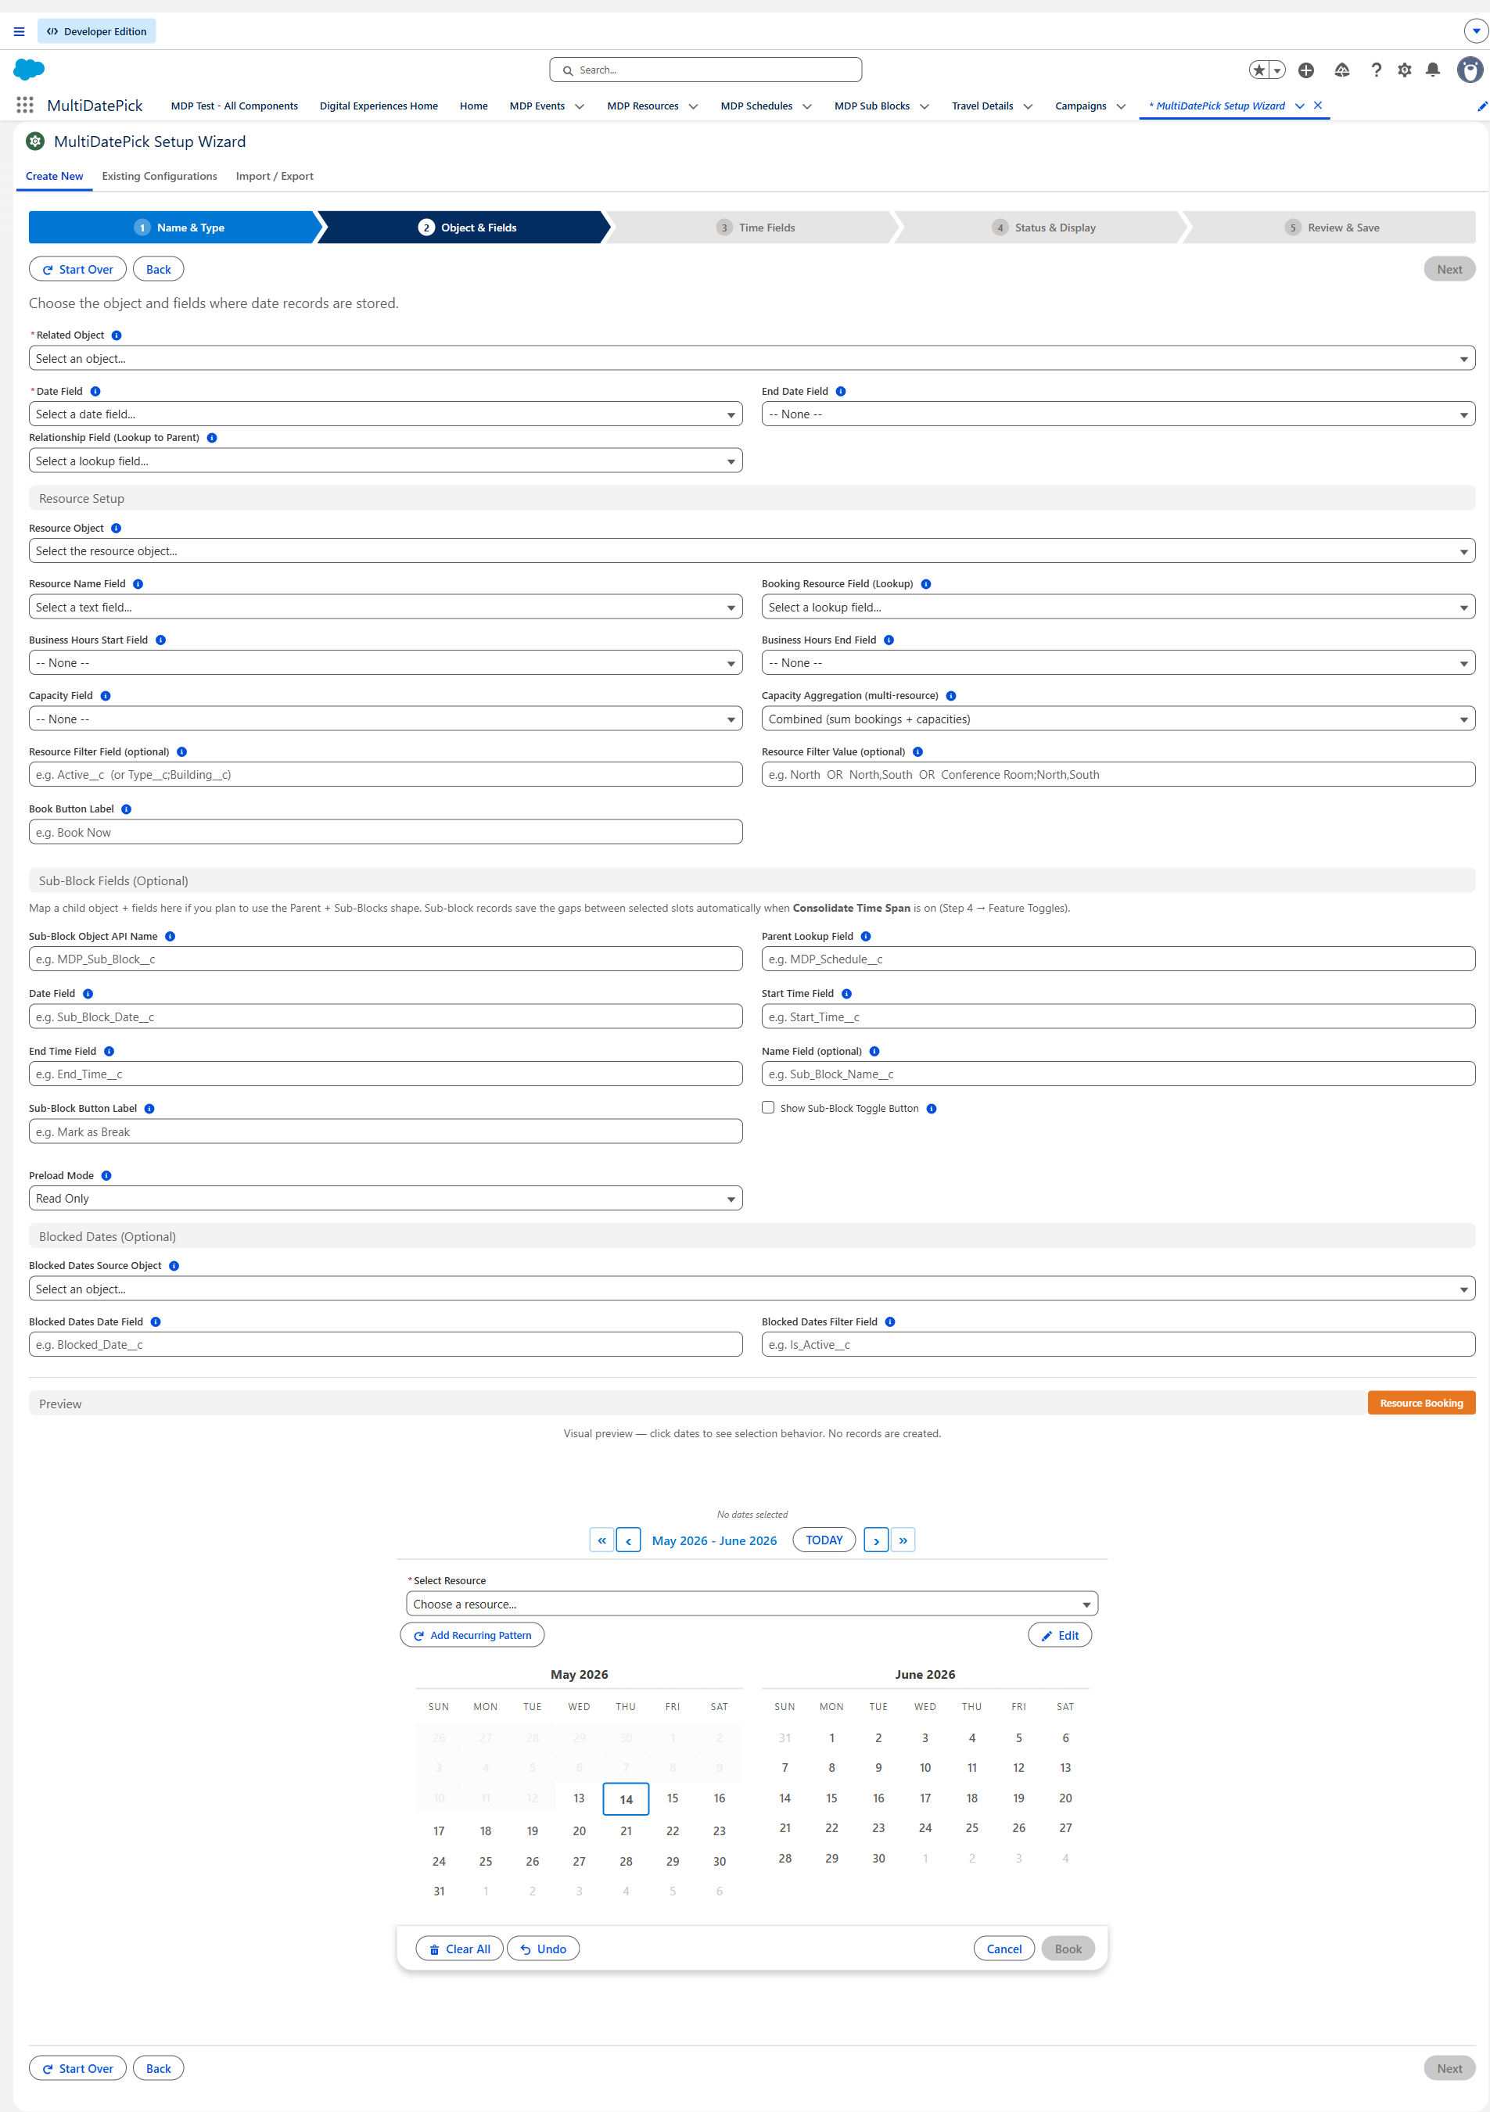Click the top Back button

click(158, 270)
